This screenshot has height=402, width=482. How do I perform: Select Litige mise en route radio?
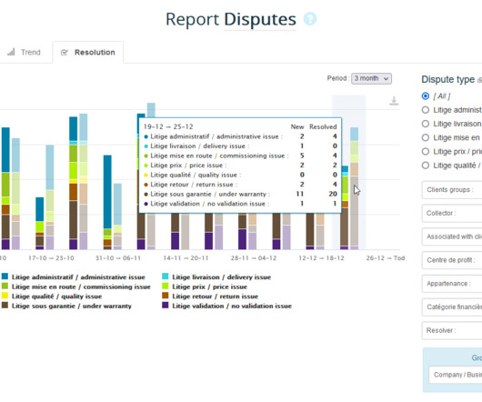426,137
